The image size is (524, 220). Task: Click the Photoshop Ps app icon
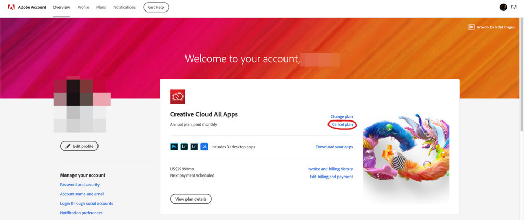(174, 147)
